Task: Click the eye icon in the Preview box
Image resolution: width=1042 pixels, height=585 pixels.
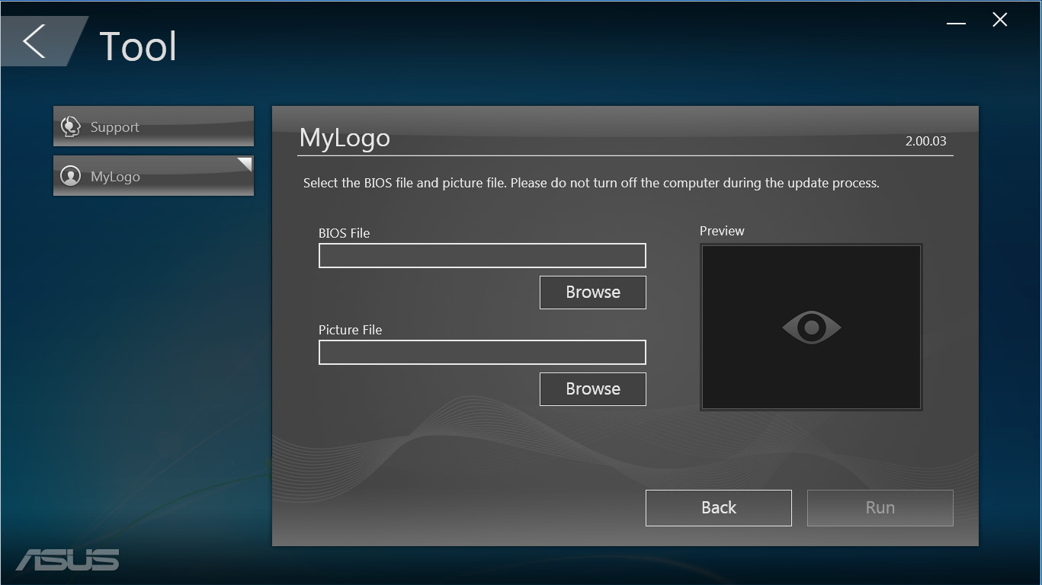Action: 811,328
